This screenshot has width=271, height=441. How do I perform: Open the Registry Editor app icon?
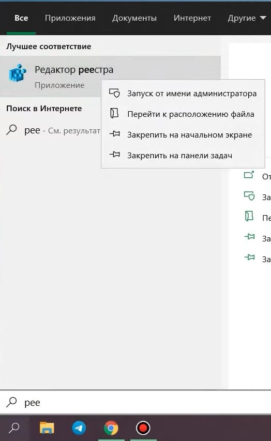point(18,73)
